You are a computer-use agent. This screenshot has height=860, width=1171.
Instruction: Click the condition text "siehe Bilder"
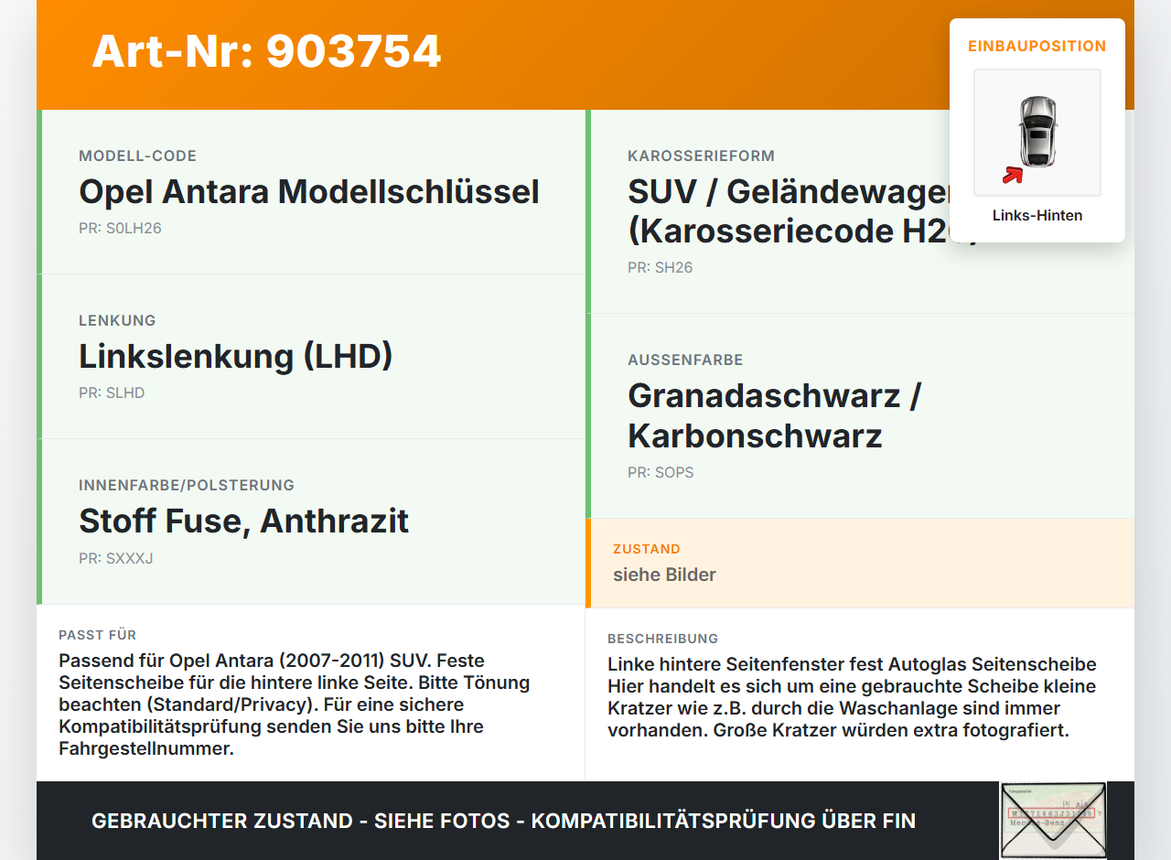pos(664,575)
